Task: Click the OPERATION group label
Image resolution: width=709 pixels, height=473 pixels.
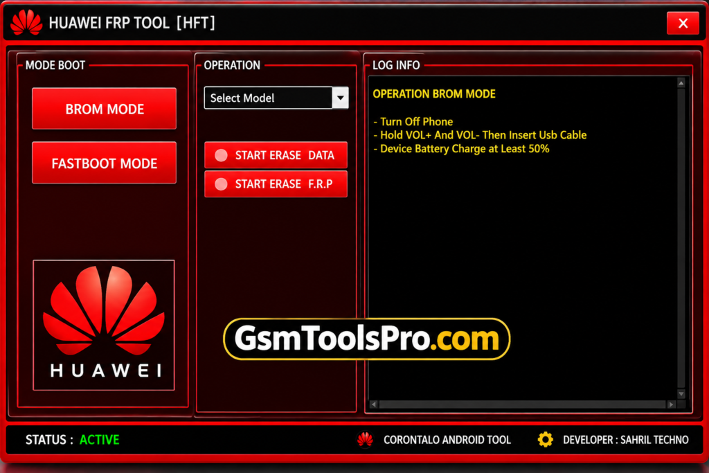Action: click(x=232, y=65)
